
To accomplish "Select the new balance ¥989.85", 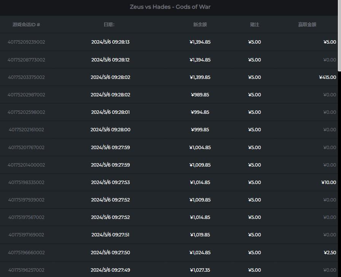I will click(200, 95).
